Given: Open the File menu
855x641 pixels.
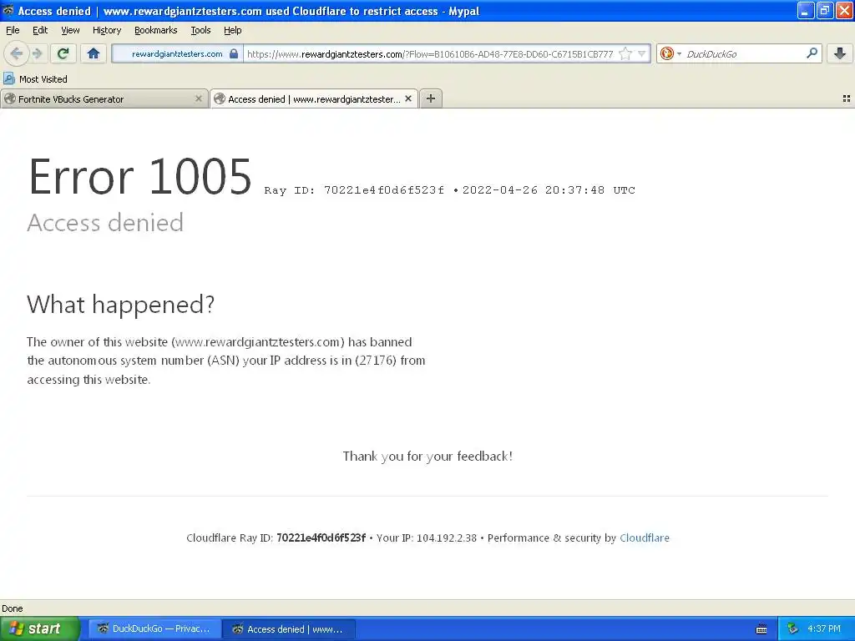Looking at the screenshot, I should (x=13, y=30).
